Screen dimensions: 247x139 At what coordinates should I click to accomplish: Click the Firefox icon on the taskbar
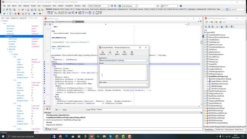tap(60, 136)
